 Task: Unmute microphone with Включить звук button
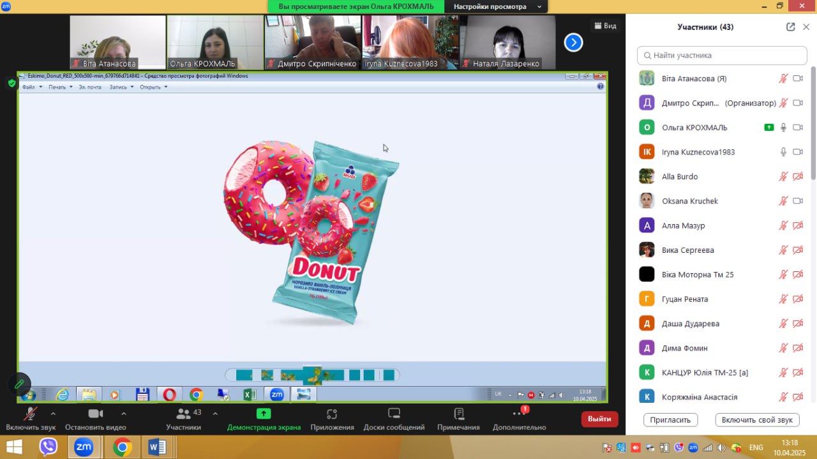click(31, 418)
